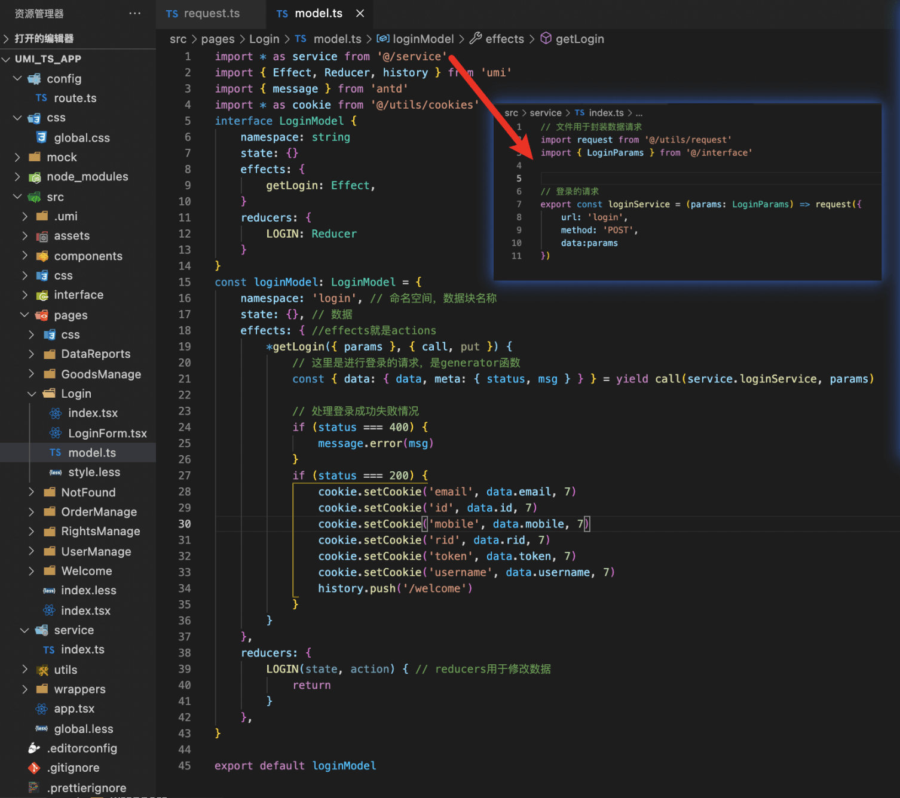Click the src breadcrumb segment

pyautogui.click(x=178, y=39)
